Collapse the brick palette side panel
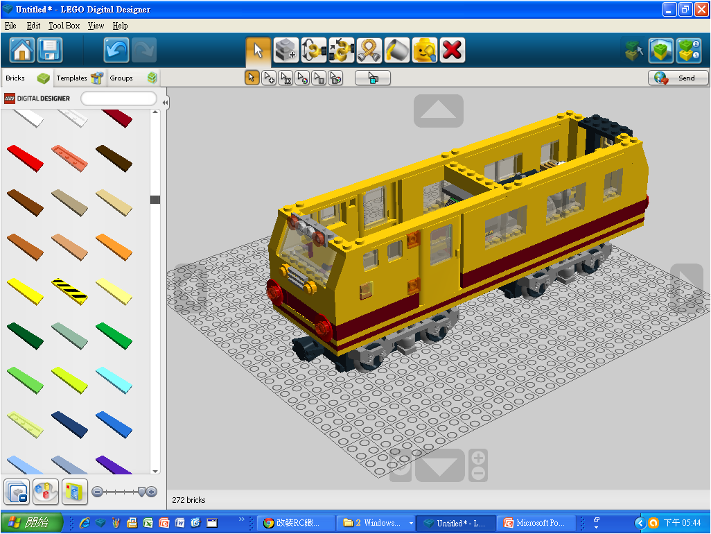 (165, 103)
